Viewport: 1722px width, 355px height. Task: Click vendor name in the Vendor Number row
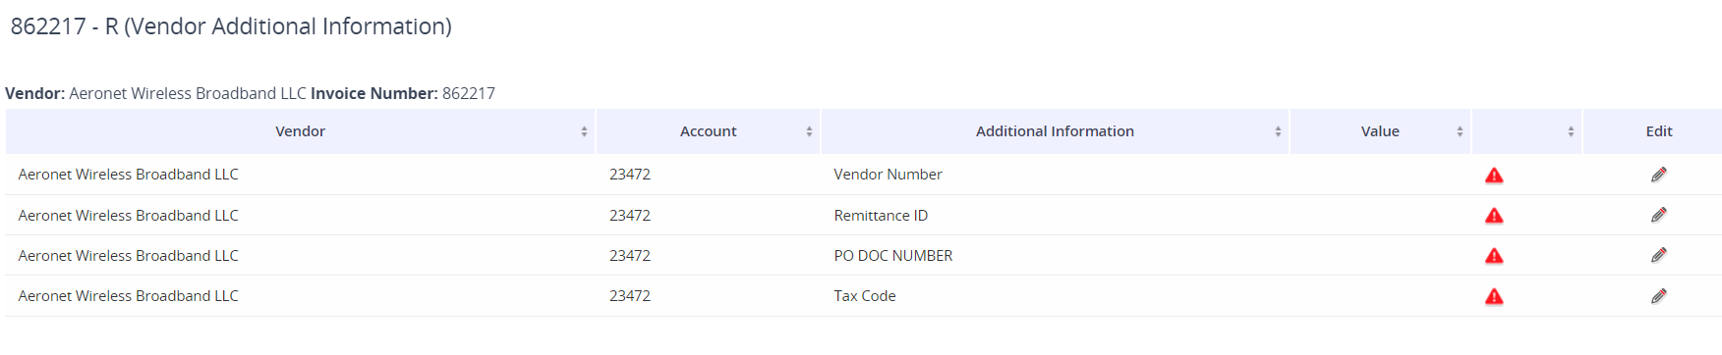click(129, 175)
